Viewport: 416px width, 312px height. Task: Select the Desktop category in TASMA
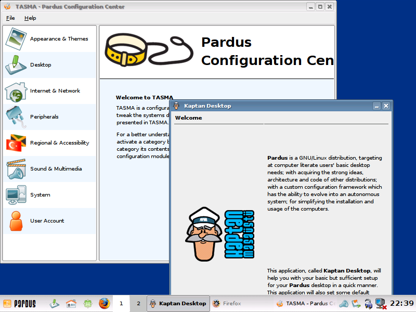(x=49, y=65)
